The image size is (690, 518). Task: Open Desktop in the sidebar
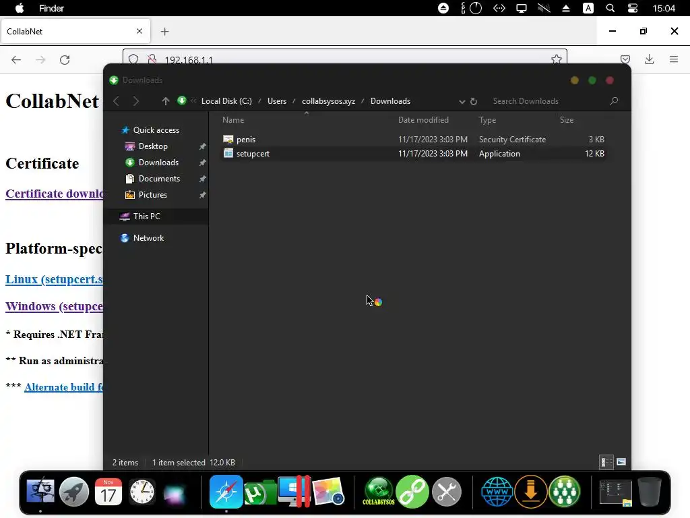pos(153,146)
